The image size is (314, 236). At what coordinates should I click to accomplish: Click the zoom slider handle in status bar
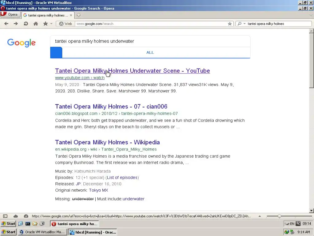[279, 216]
